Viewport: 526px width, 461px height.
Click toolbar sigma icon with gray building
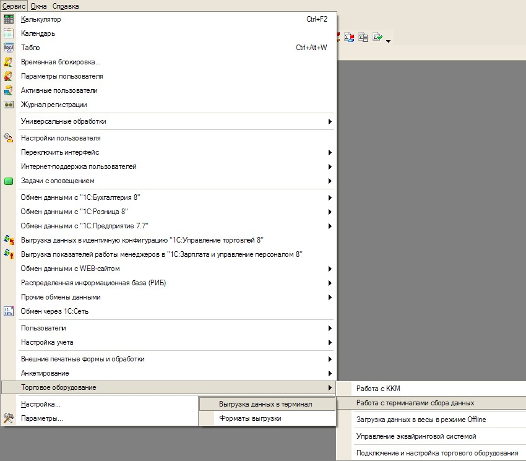(x=363, y=37)
